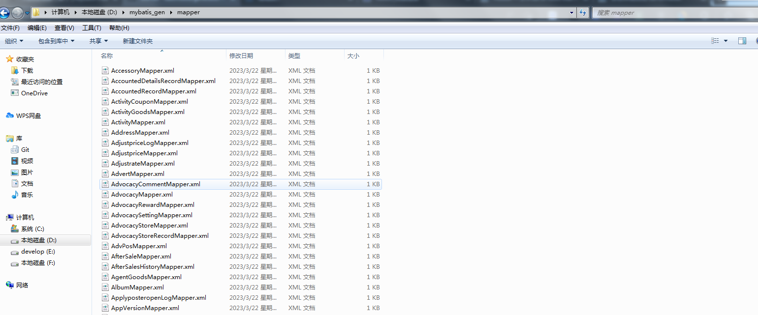Image resolution: width=758 pixels, height=315 pixels.
Task: Open OneDrive in the favorites list
Action: click(34, 93)
